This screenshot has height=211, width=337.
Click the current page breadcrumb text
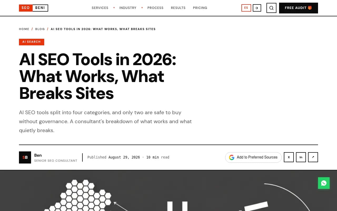tap(103, 29)
